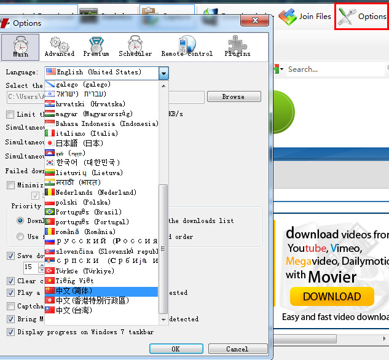Confirm settings with OK button
The image size is (389, 360).
(176, 349)
